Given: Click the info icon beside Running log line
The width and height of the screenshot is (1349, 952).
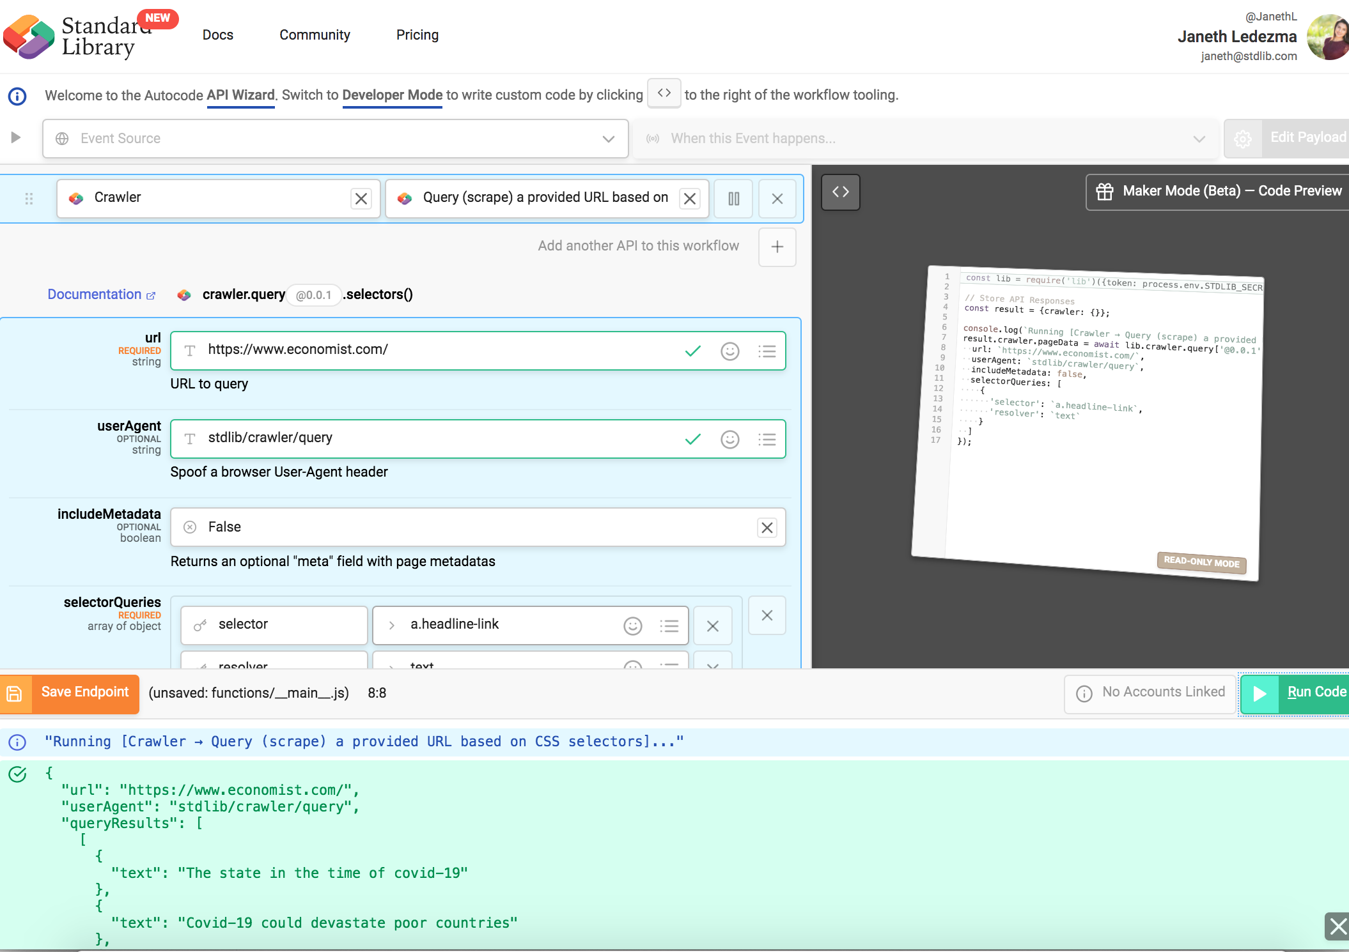Looking at the screenshot, I should point(17,742).
